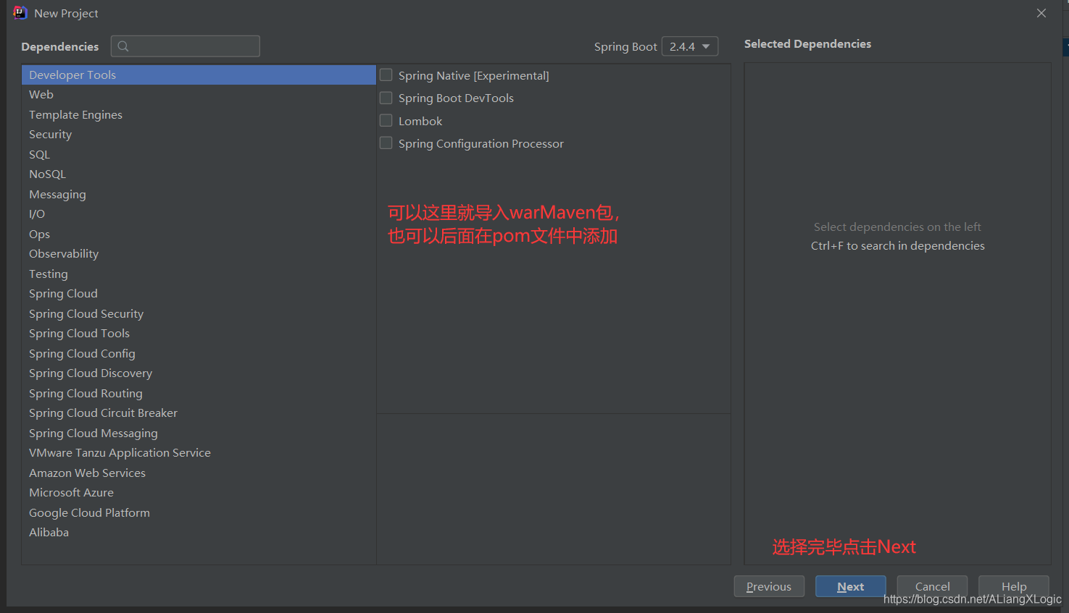Select the Spring Cloud category

point(199,294)
